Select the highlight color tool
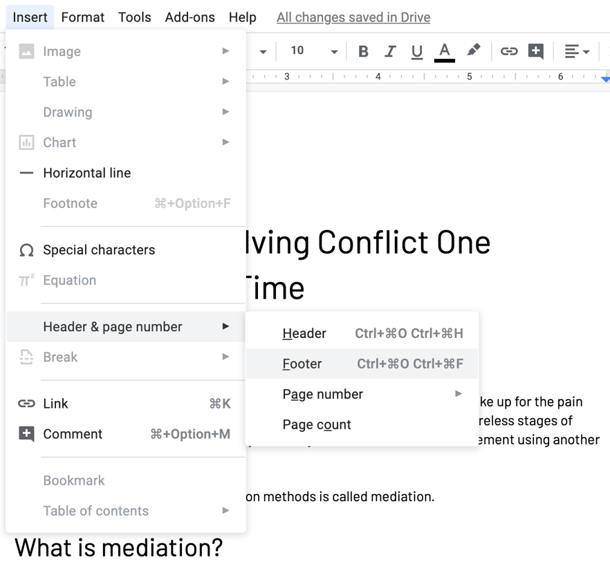Viewport: 610px width, 562px height. 474,50
